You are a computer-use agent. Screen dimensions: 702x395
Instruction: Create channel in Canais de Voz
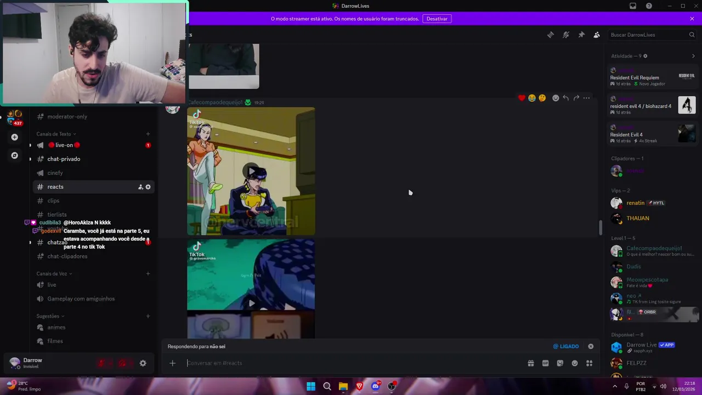pyautogui.click(x=148, y=274)
